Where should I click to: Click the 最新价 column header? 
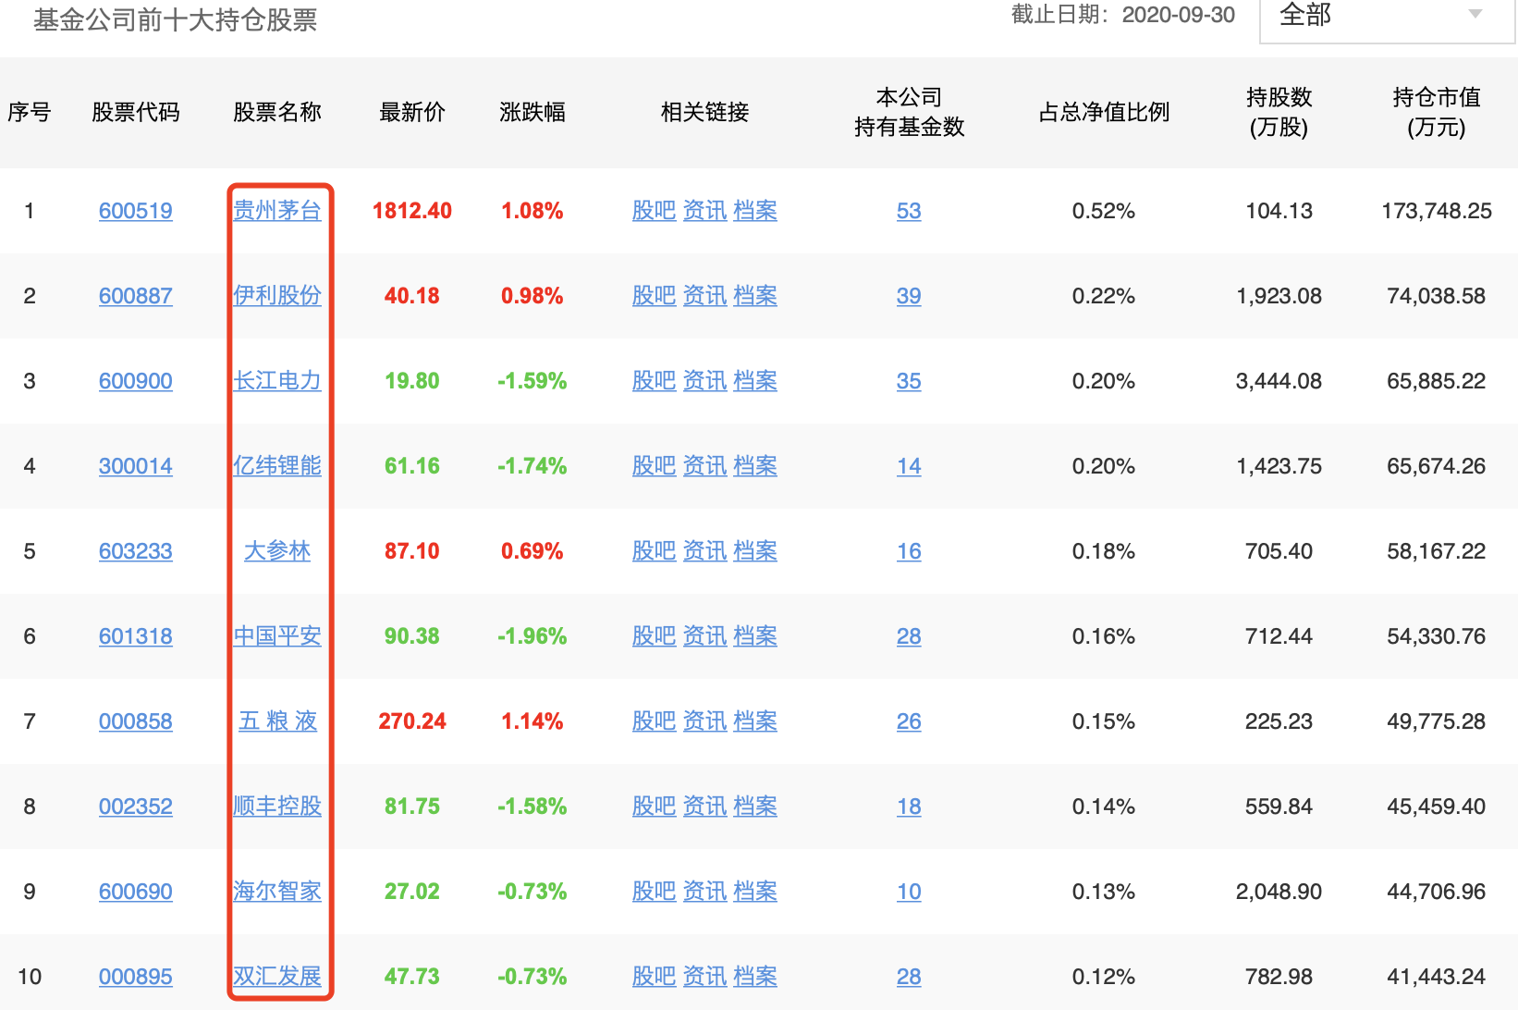pyautogui.click(x=412, y=112)
